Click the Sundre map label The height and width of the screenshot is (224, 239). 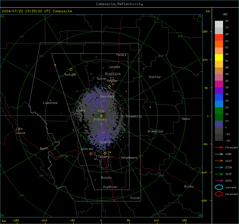click(80, 110)
